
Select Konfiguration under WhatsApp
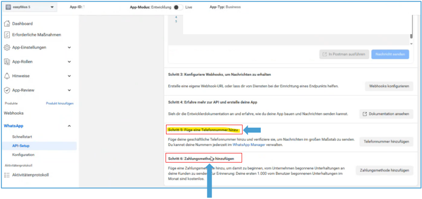tap(23, 155)
